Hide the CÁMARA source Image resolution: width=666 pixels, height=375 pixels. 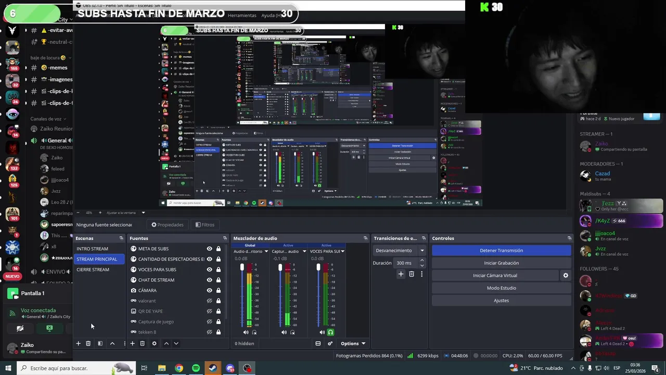tap(209, 291)
